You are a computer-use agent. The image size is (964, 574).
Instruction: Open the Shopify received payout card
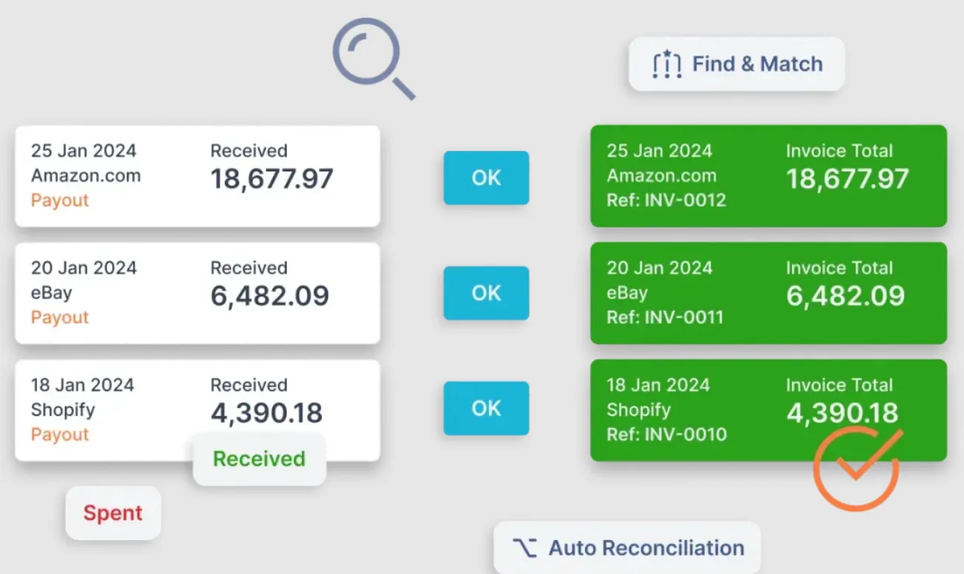click(x=197, y=410)
